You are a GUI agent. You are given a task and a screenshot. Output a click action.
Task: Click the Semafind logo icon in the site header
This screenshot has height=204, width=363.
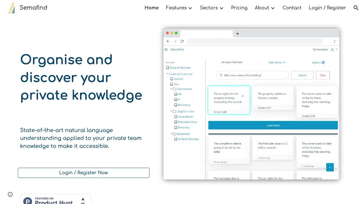tap(12, 8)
